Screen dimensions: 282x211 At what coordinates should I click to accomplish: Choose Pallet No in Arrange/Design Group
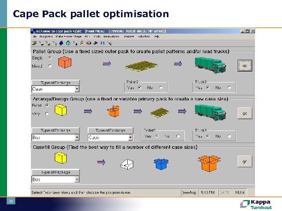pos(178,136)
